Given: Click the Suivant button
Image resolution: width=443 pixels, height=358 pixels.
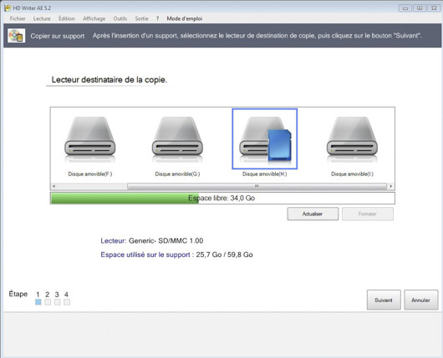Looking at the screenshot, I should 384,300.
